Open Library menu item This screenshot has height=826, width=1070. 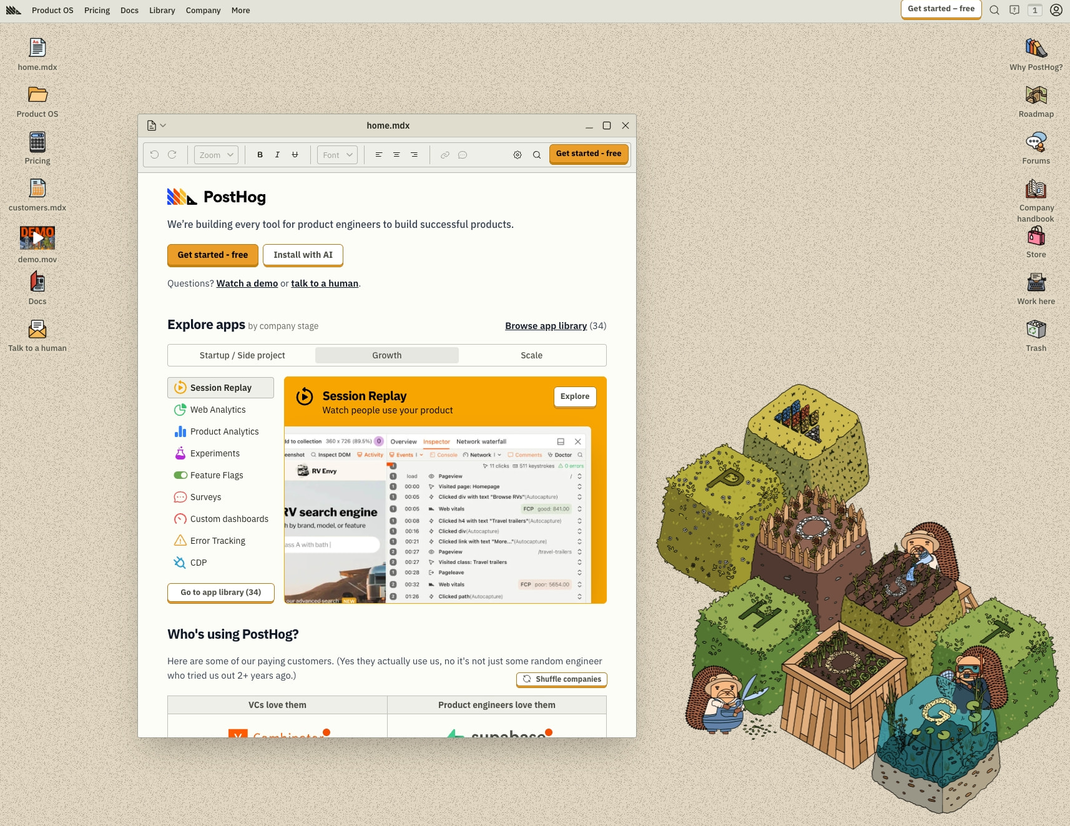tap(162, 10)
